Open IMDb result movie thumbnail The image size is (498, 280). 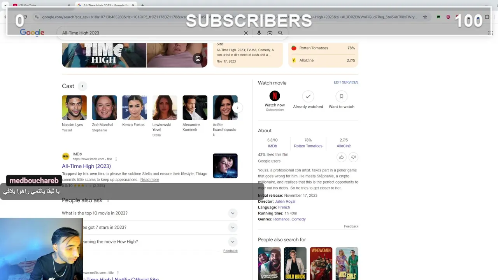tap(225, 166)
